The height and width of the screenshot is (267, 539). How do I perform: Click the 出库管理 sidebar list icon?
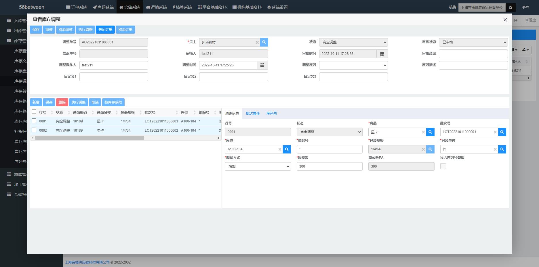coord(9,30)
